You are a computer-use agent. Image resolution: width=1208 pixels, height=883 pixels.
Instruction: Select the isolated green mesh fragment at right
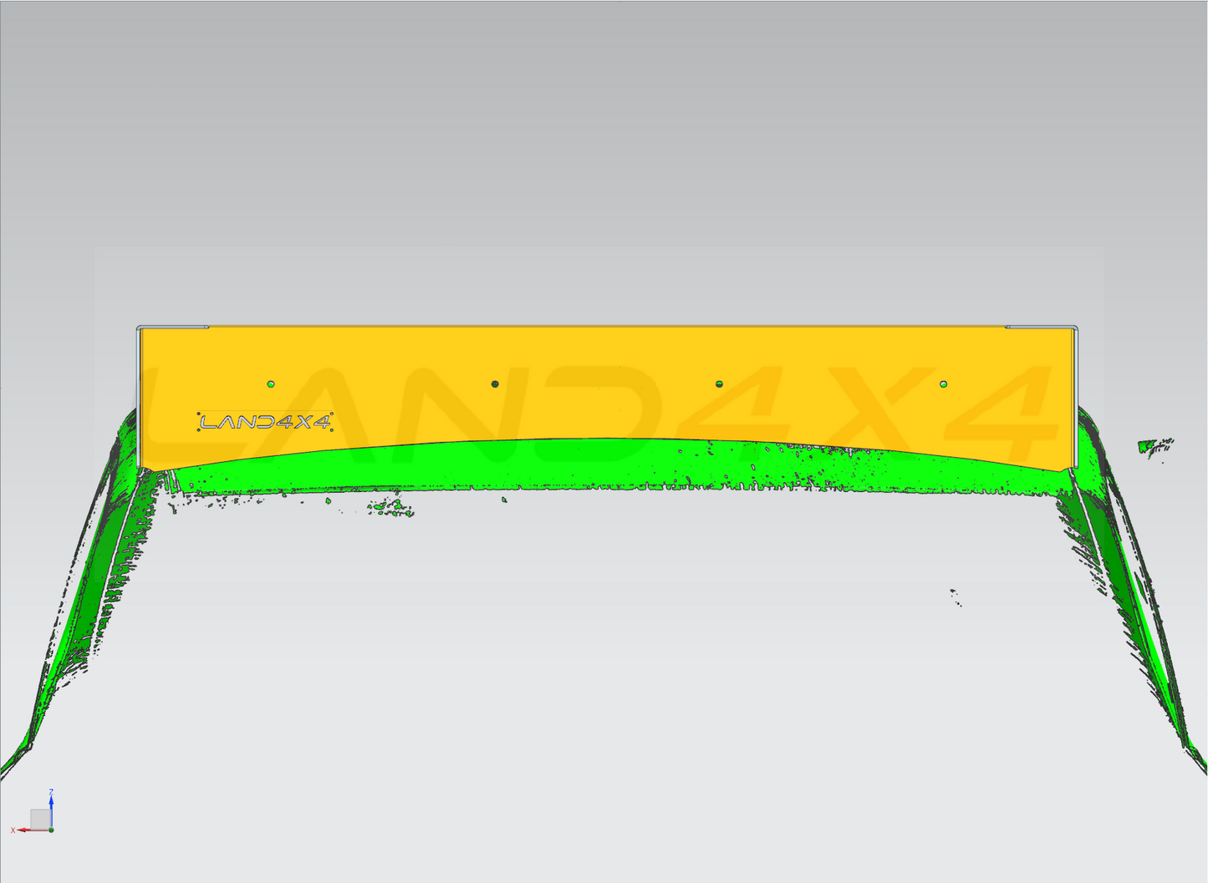click(1154, 445)
